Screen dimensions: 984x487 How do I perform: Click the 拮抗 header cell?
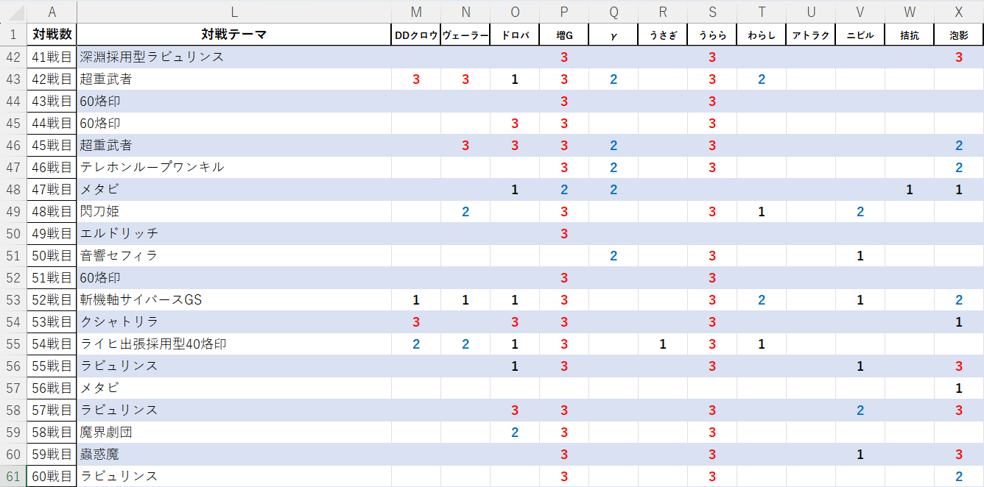tap(910, 35)
